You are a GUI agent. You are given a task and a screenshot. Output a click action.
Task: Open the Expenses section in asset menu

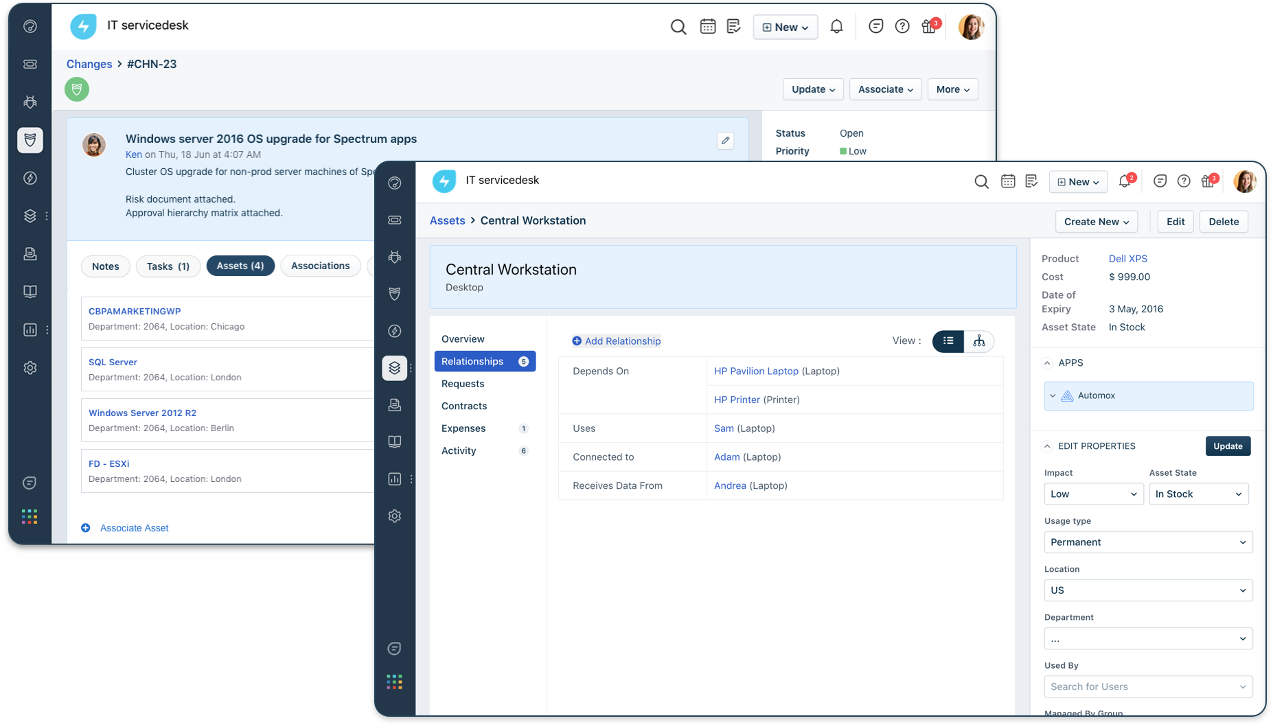tap(463, 428)
